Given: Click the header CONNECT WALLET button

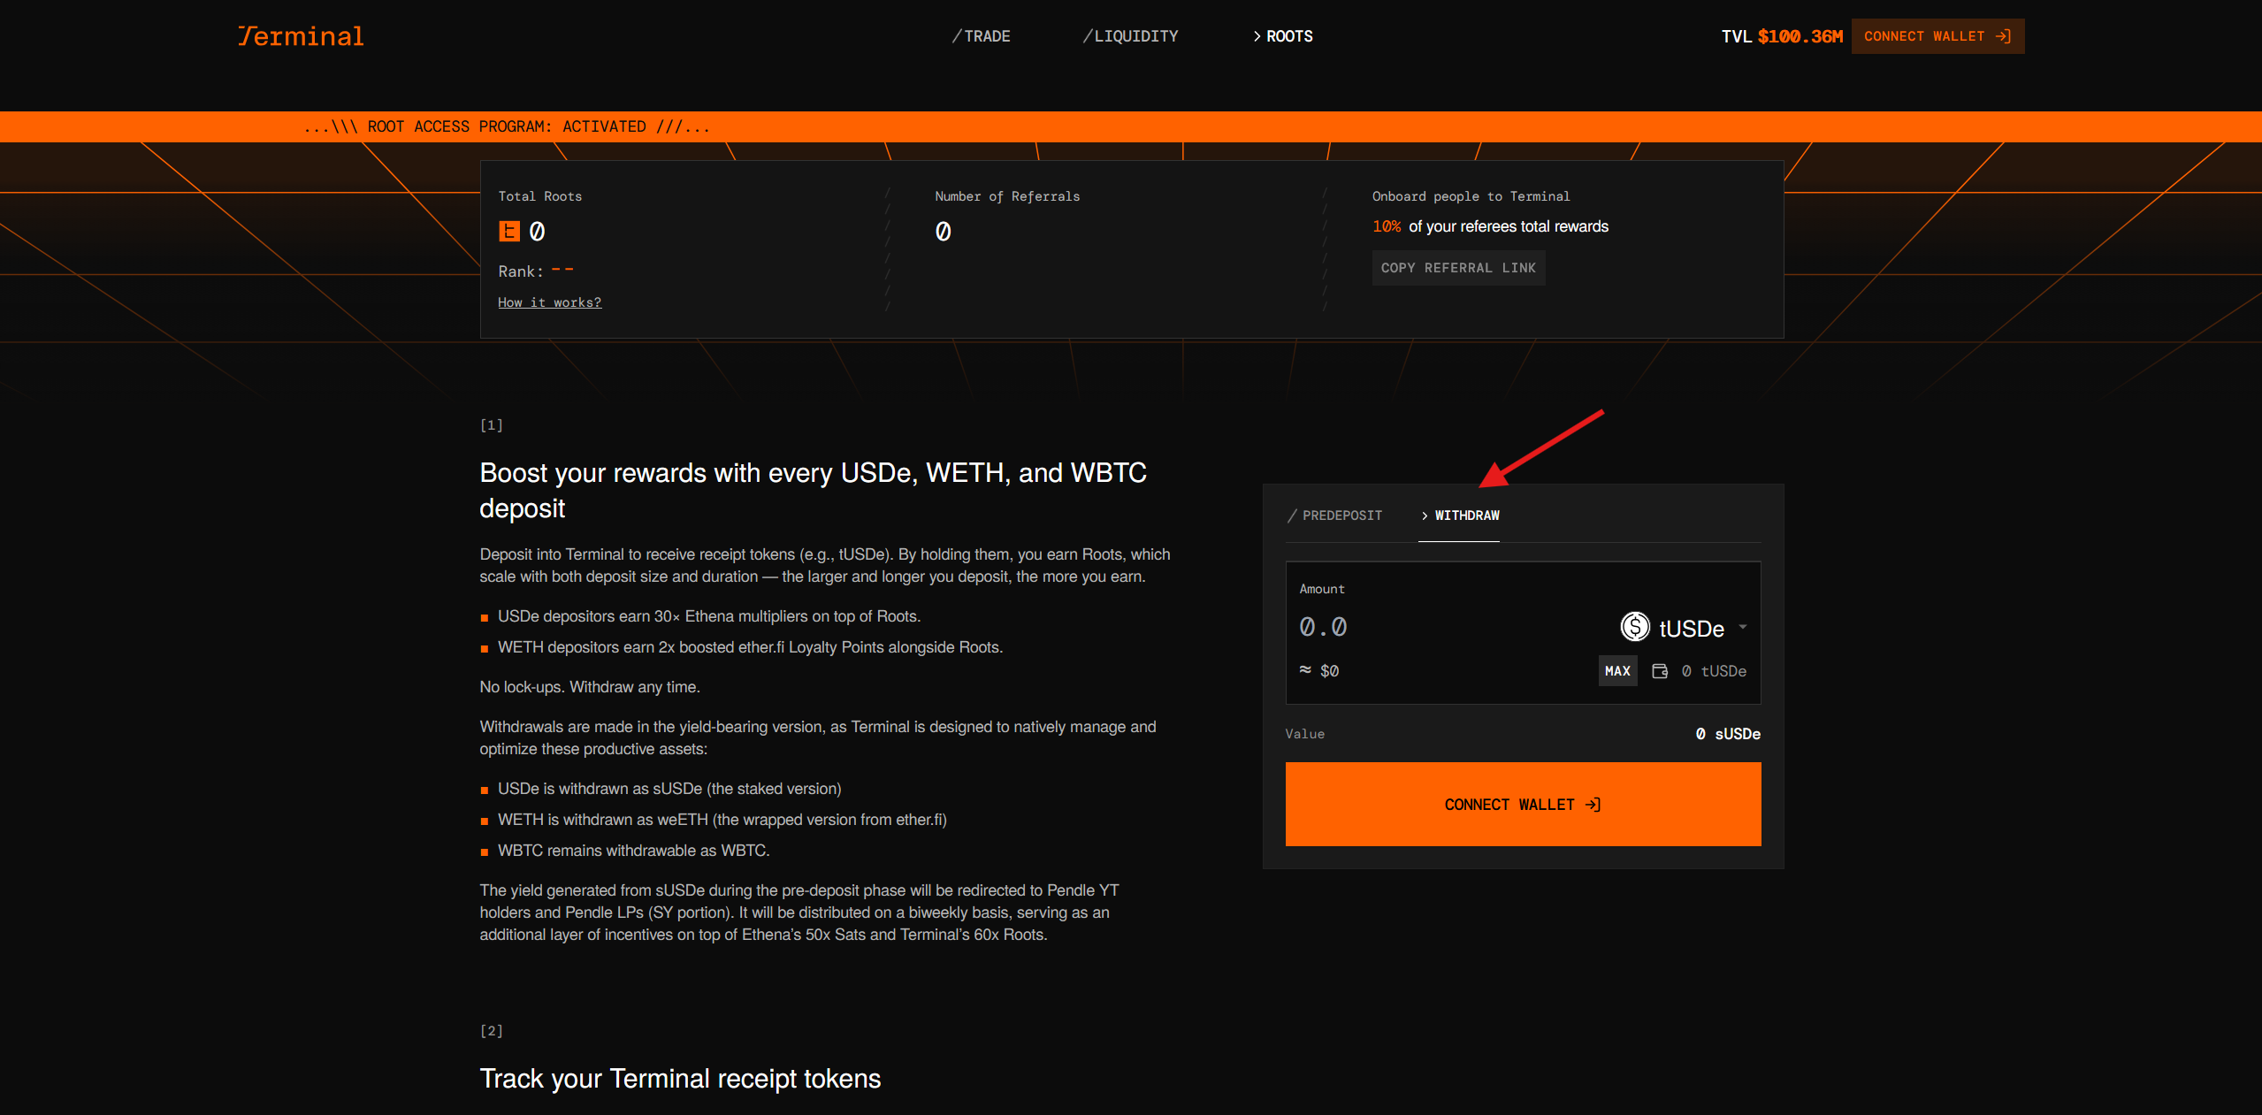Looking at the screenshot, I should coord(1937,36).
